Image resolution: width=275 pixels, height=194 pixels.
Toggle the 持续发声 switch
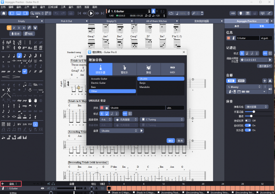point(248,121)
